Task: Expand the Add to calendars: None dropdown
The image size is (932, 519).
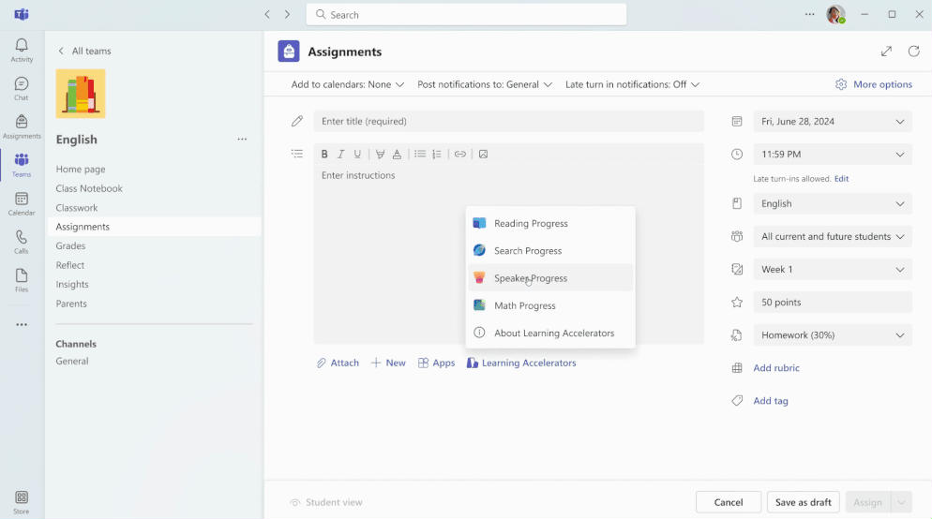Action: click(348, 84)
